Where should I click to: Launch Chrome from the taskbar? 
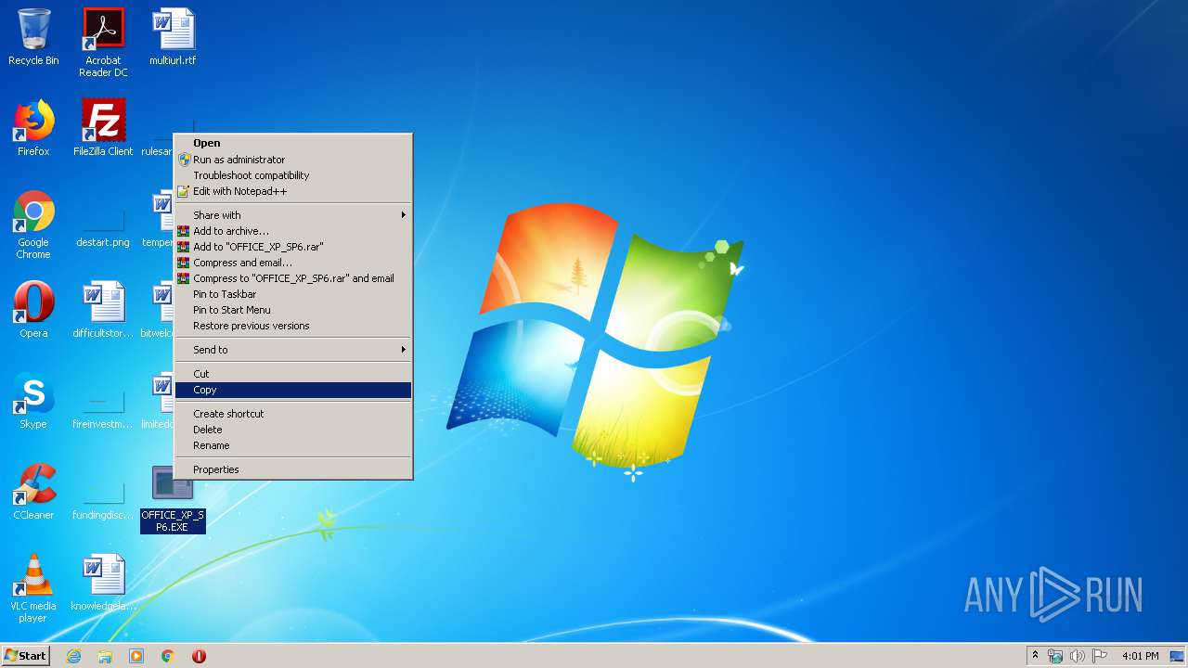pos(168,656)
